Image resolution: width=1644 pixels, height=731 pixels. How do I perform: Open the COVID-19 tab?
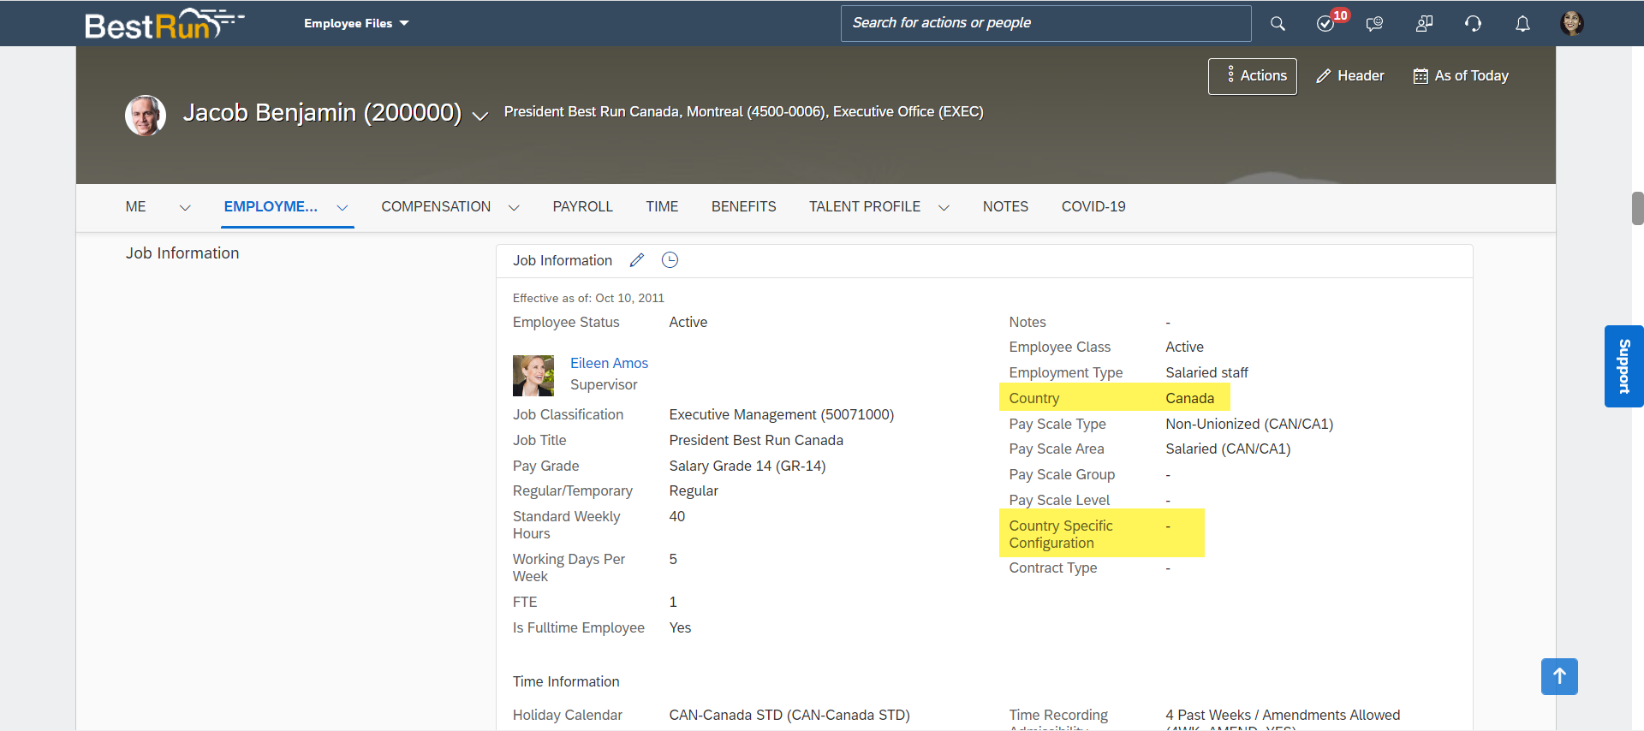1093,206
